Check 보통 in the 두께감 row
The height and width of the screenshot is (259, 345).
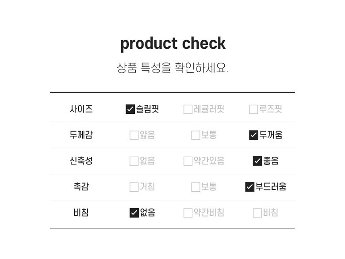point(195,135)
